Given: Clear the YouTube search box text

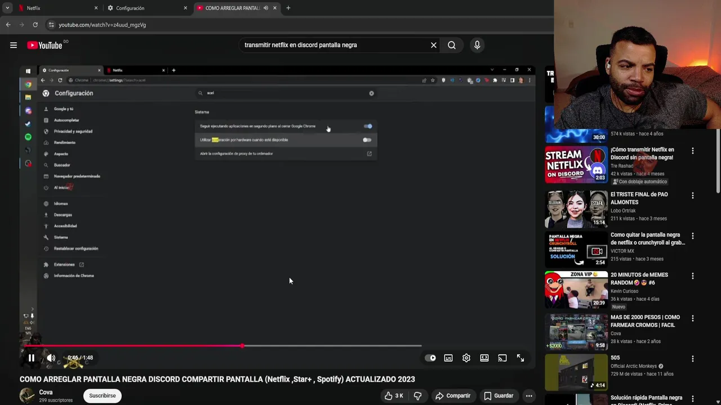Looking at the screenshot, I should (x=434, y=45).
